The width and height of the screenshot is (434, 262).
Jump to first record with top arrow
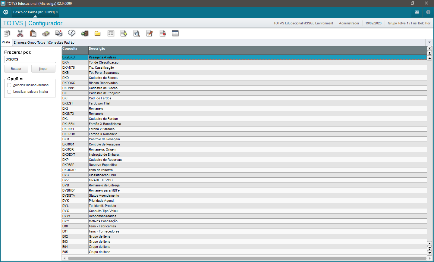429,48
